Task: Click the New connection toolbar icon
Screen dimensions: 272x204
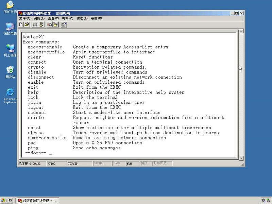Action: pos(21,24)
